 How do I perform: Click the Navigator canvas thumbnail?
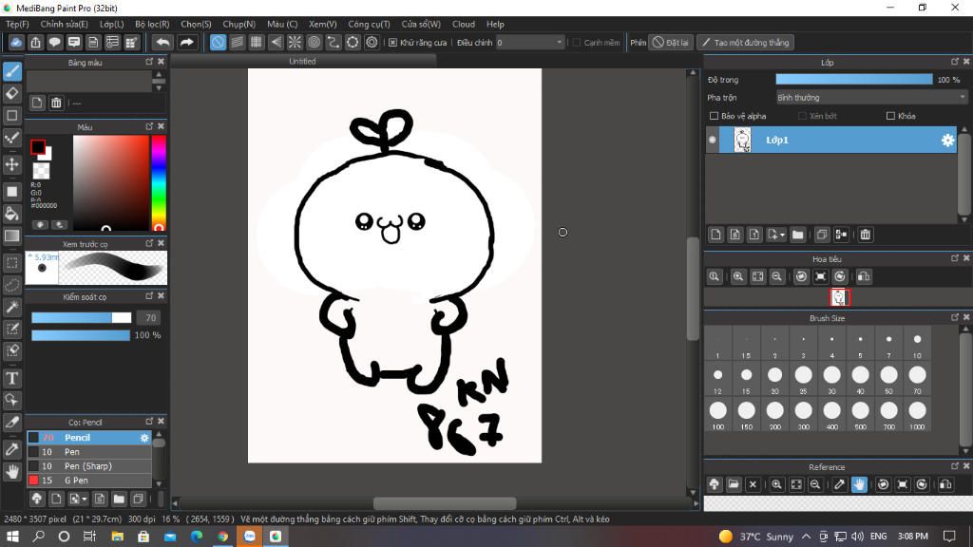[x=839, y=297]
